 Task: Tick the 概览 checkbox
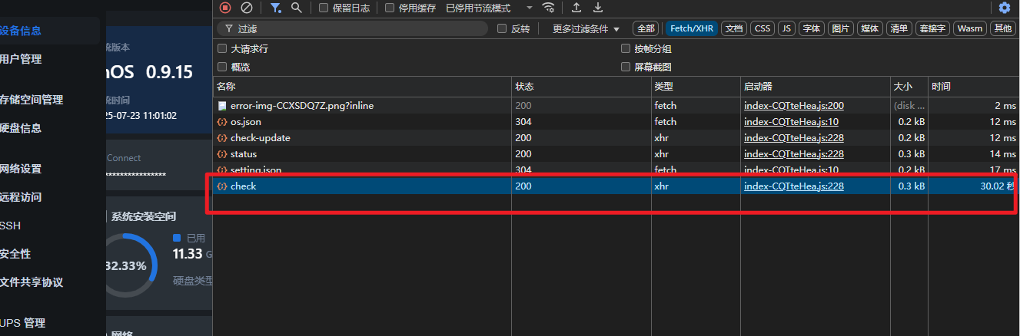222,67
